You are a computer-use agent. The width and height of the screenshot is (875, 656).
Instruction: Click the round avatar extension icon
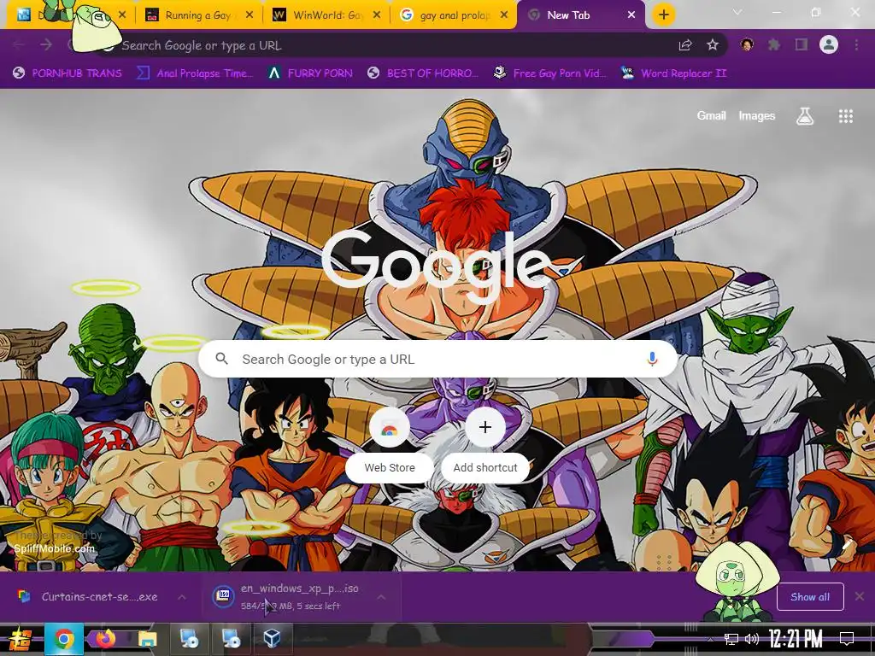tap(747, 44)
